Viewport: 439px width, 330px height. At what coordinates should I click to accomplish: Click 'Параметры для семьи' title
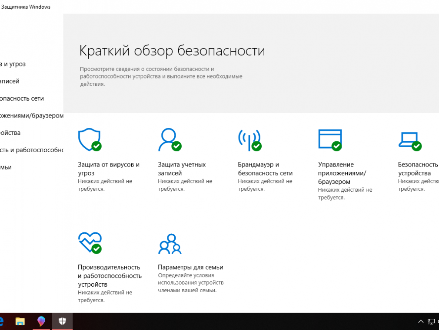[190, 267]
